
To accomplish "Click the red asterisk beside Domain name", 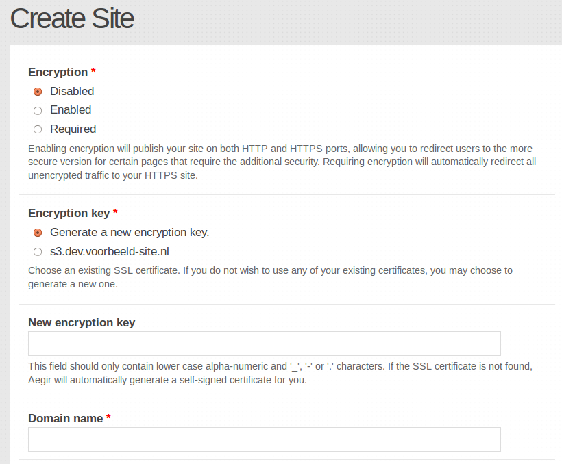I will coord(109,418).
